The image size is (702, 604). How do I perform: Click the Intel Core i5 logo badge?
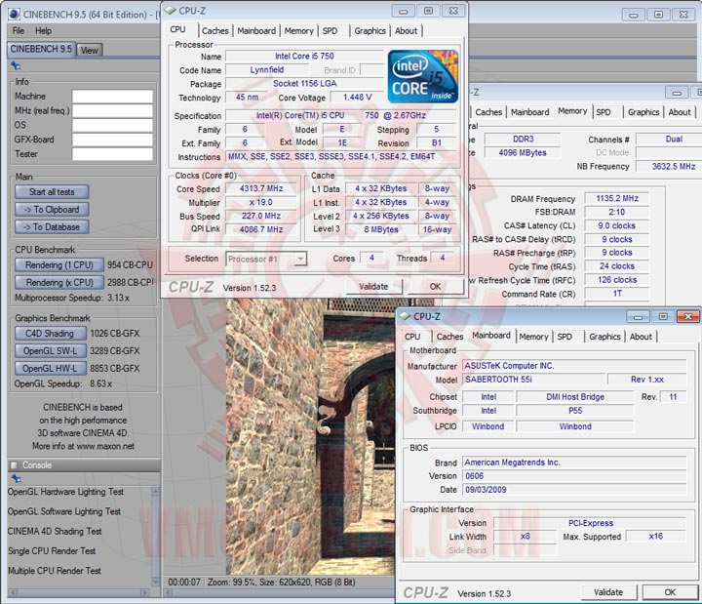coord(423,75)
